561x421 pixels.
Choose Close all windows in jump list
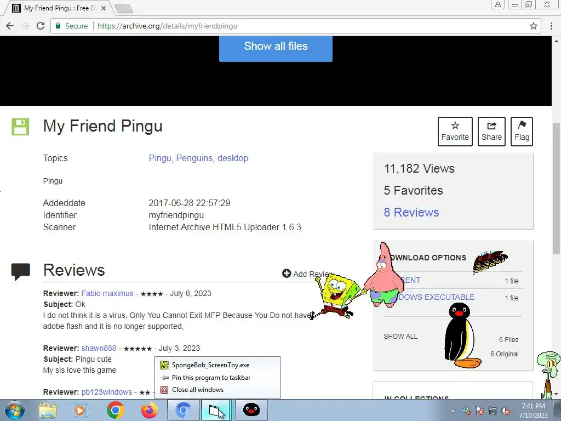click(217, 390)
